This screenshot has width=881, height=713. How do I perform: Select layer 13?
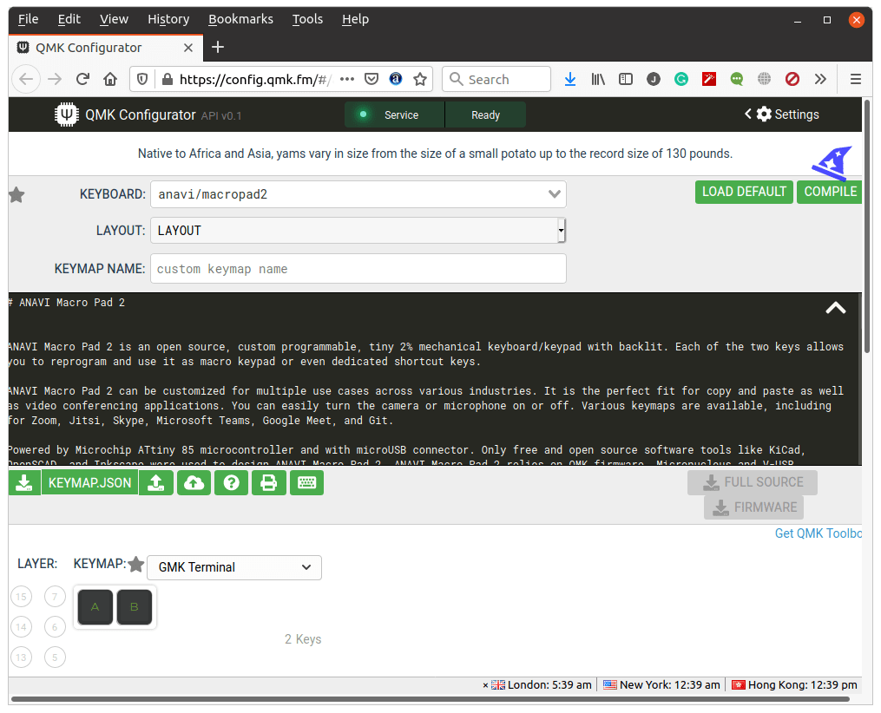pyautogui.click(x=22, y=657)
